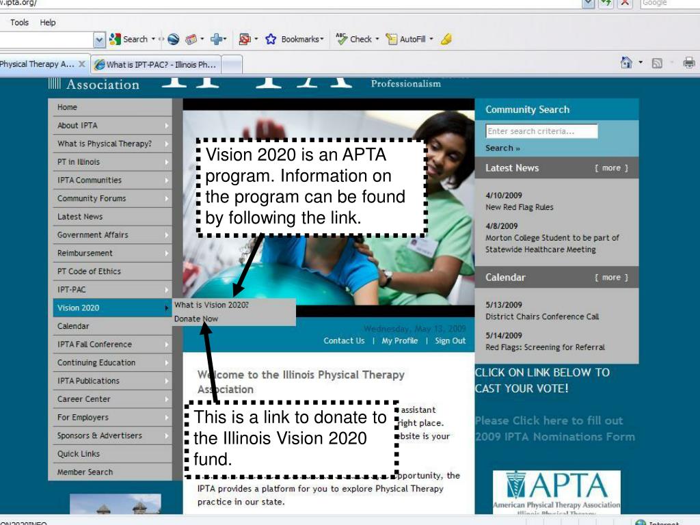Screen dimensions: 700x525
Task: Expand the About IPTA menu item
Action: pos(113,126)
